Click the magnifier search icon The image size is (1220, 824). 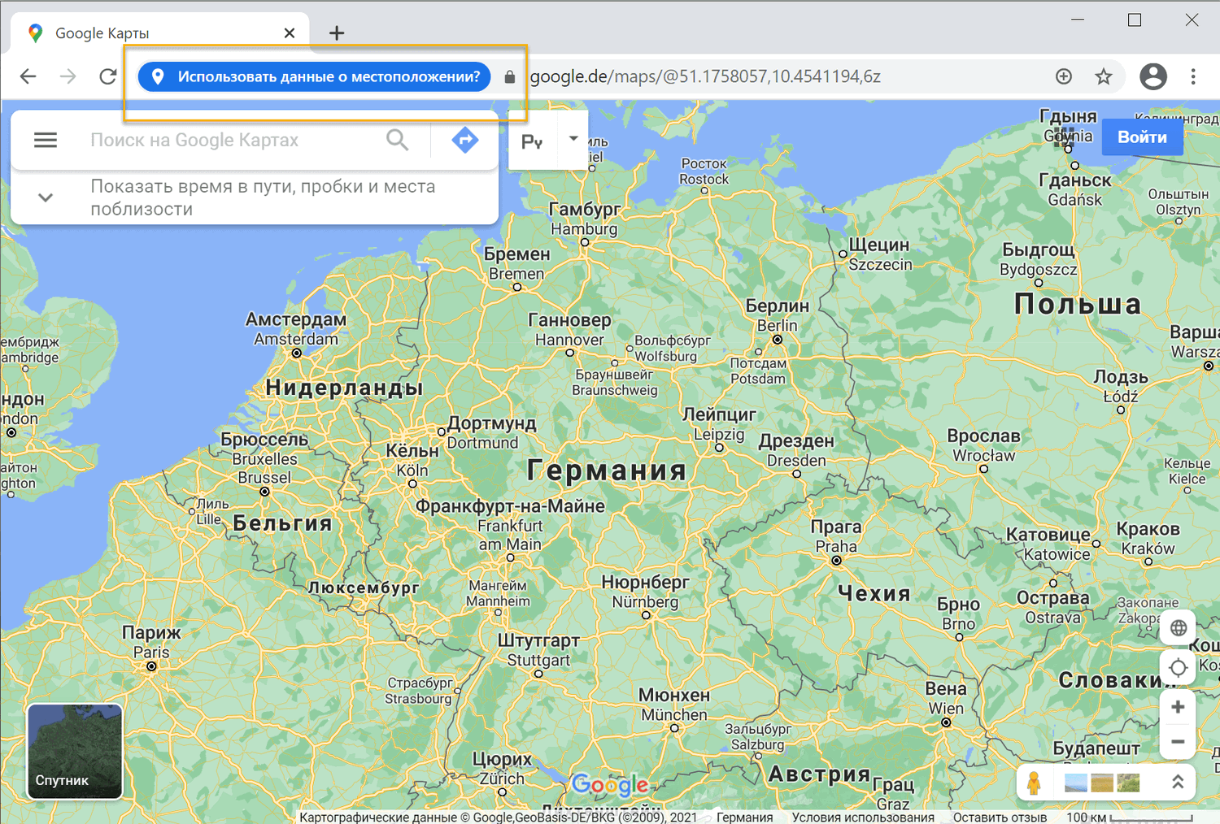(x=398, y=140)
